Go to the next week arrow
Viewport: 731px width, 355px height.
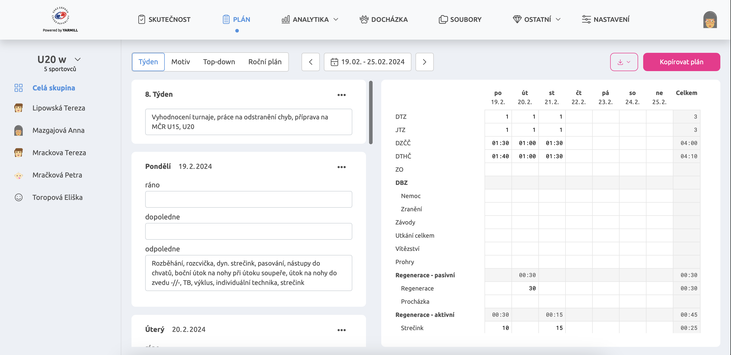click(424, 62)
